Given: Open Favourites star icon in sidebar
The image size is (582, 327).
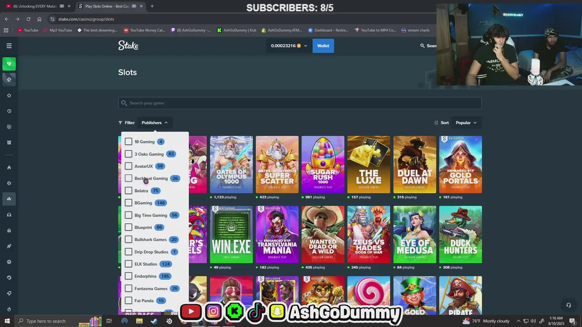Looking at the screenshot, I should coord(9,95).
